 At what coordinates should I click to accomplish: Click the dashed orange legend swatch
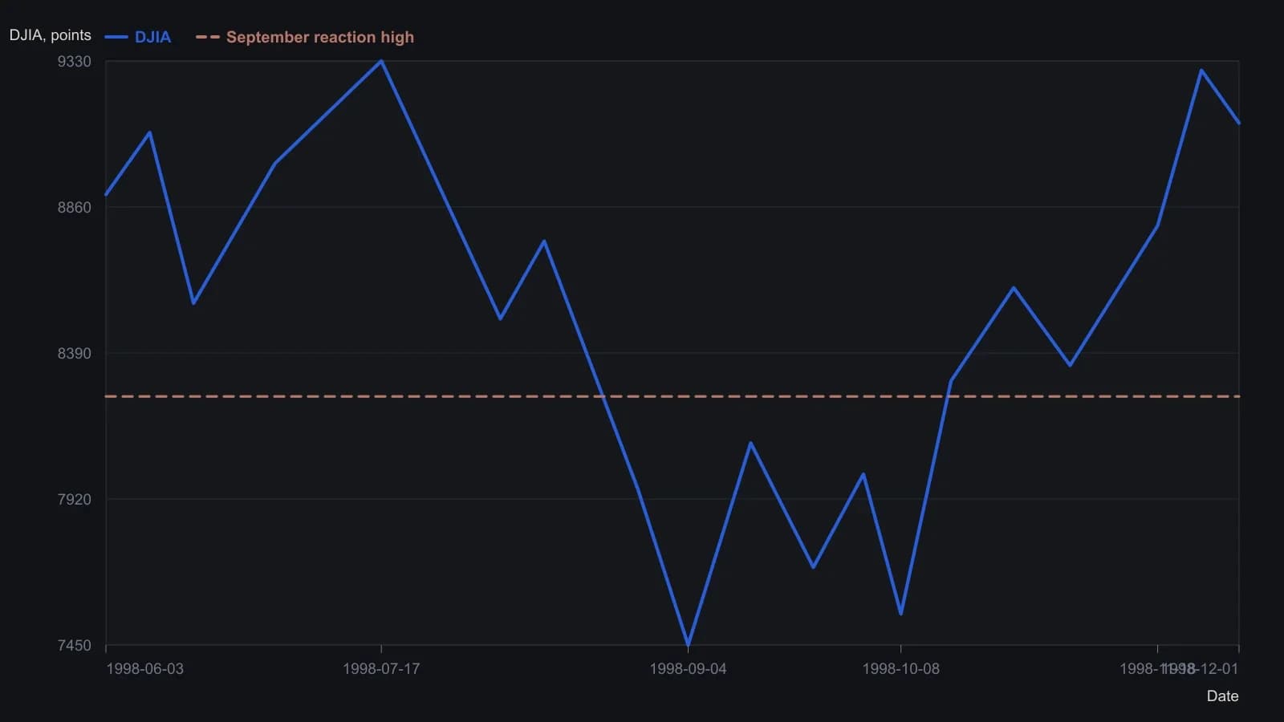coord(208,37)
